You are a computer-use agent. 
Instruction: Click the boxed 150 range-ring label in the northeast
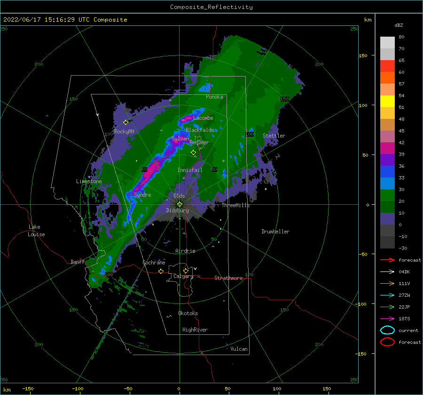click(x=284, y=99)
